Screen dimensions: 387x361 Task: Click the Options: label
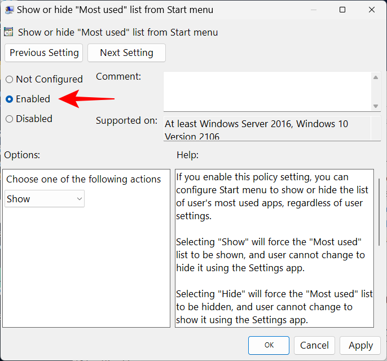point(22,155)
